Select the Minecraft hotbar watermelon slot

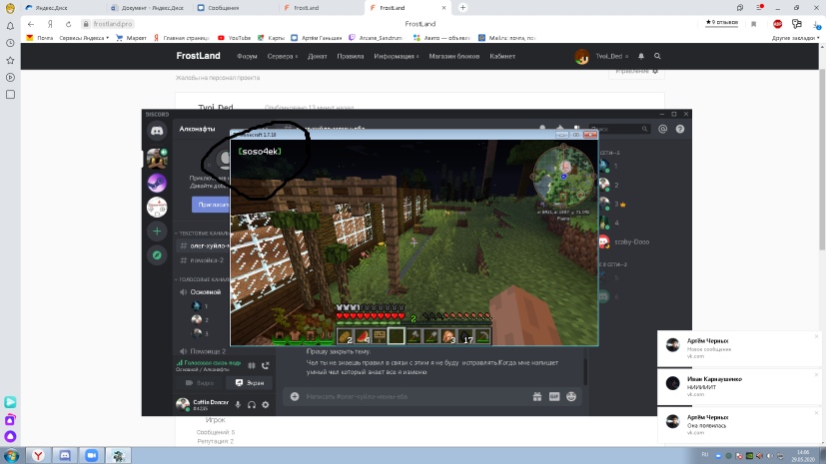pos(363,336)
